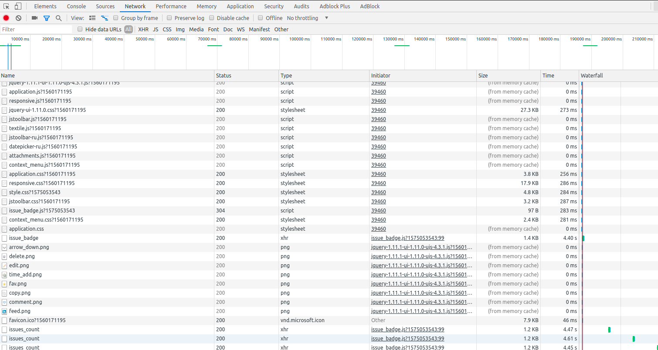
Task: Select jquery-ui-1.11.0.css request row
Action: point(329,110)
